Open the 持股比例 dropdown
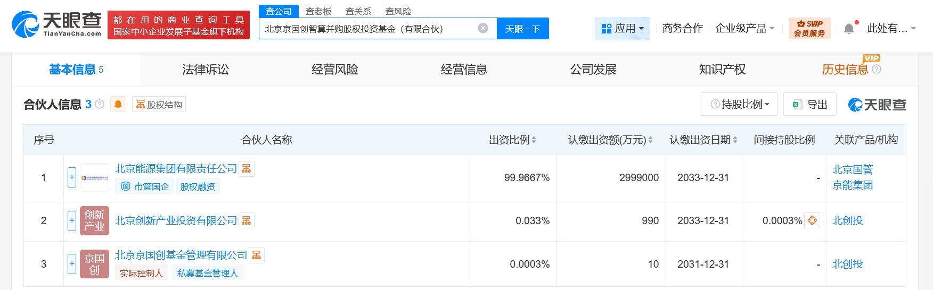This screenshot has height=290, width=933. point(739,105)
